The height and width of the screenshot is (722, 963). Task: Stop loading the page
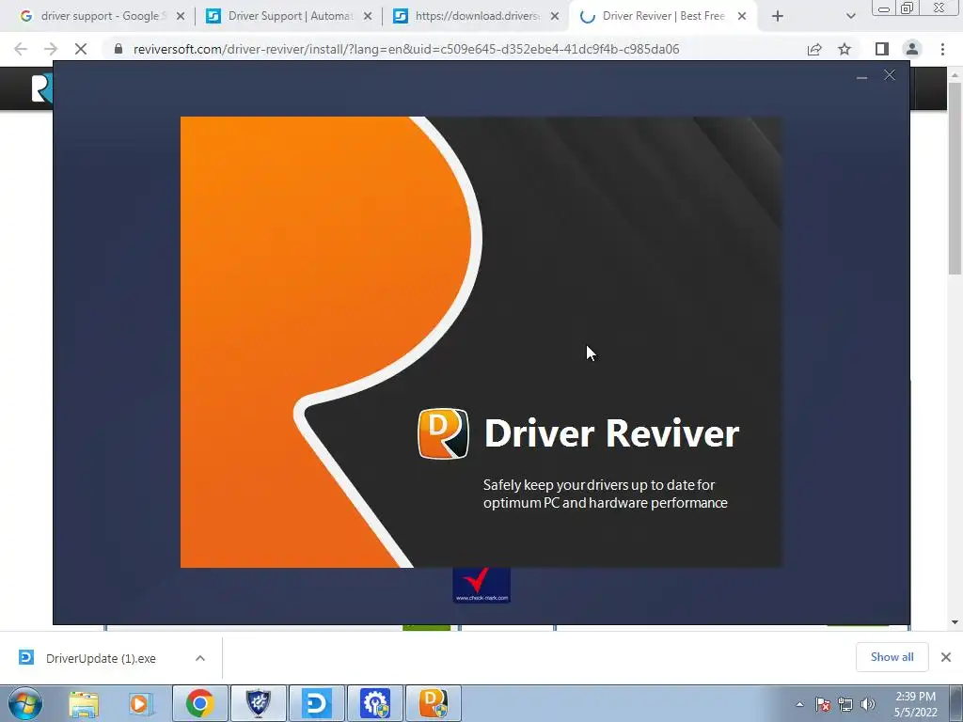tap(81, 49)
